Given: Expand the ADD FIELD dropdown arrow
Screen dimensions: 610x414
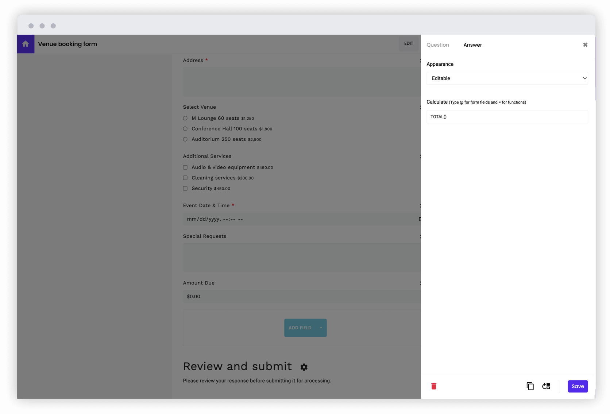Looking at the screenshot, I should point(321,328).
